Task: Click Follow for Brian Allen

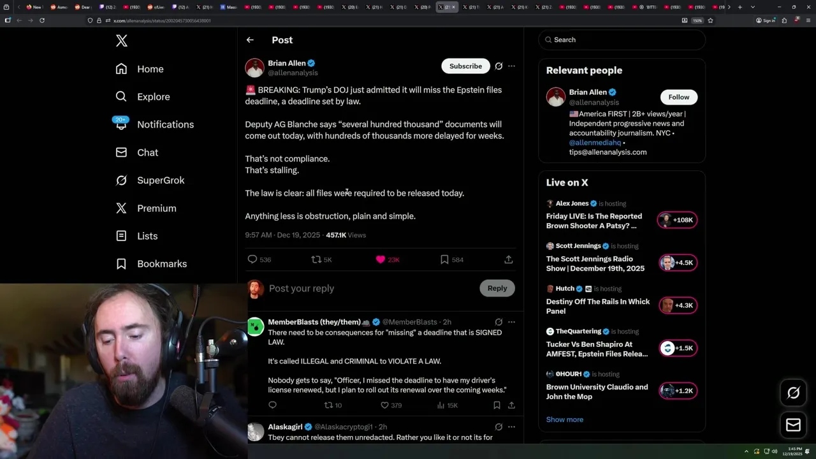Action: pos(678,97)
